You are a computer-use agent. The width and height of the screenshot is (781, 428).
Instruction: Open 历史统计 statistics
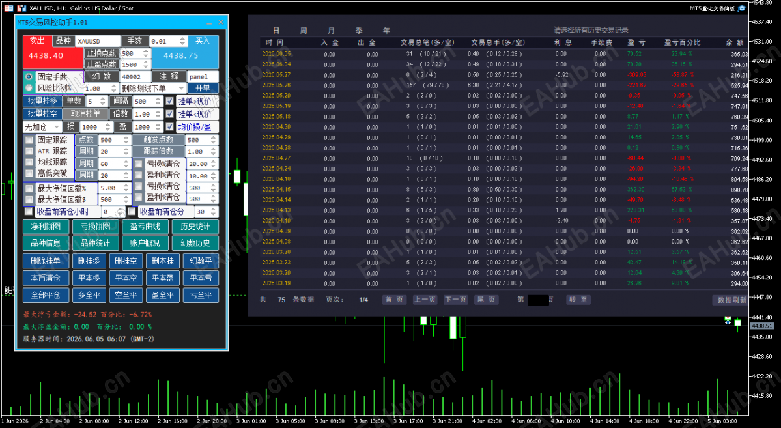coord(195,227)
